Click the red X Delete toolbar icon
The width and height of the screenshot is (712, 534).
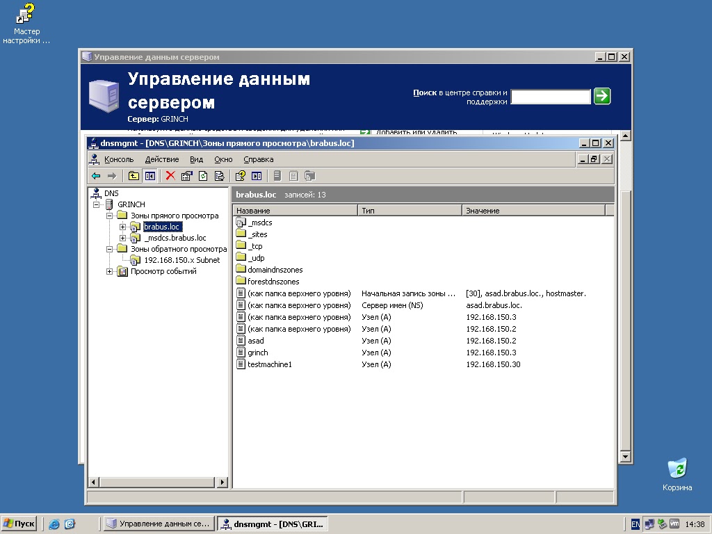(170, 176)
